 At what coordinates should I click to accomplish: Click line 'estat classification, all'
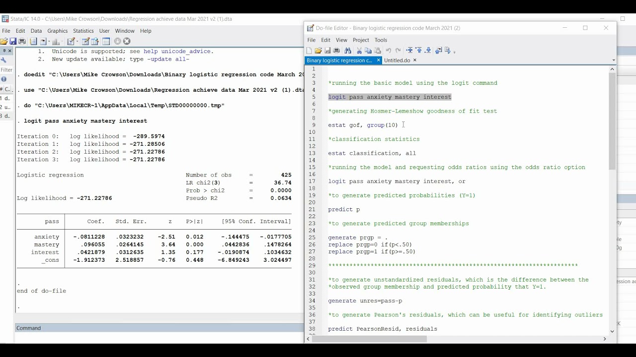[372, 153]
